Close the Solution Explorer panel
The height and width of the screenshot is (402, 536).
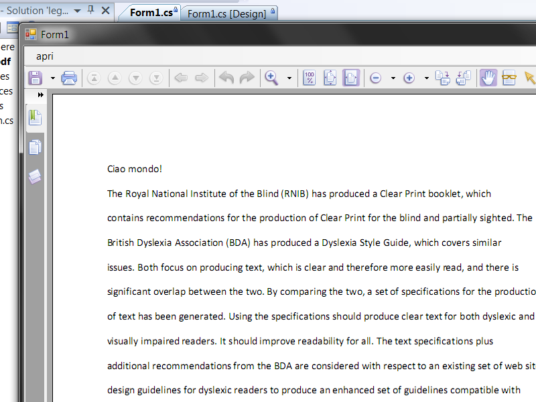106,11
